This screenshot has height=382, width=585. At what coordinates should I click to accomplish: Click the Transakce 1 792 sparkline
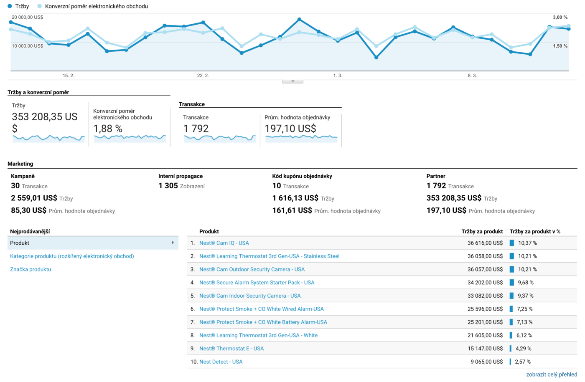pyautogui.click(x=220, y=138)
